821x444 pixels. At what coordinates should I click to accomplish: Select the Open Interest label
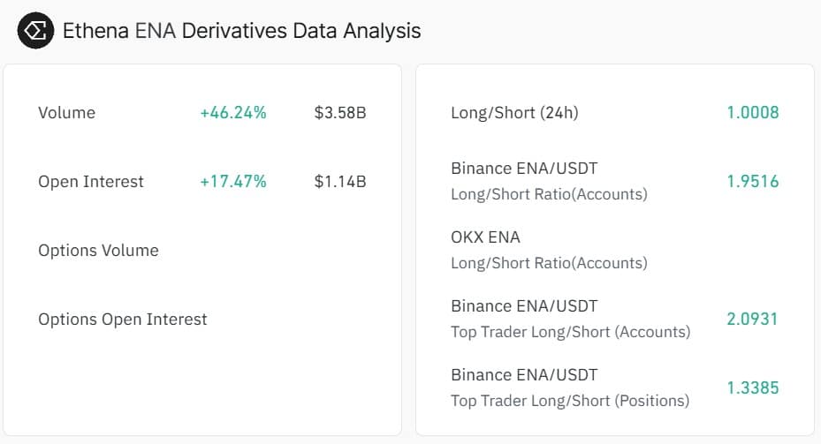click(x=91, y=182)
